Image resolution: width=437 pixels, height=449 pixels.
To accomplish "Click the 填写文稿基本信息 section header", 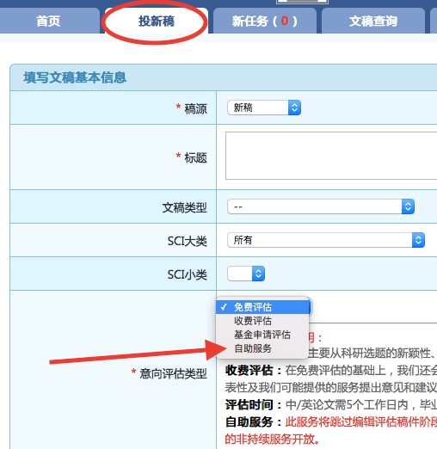I will [x=75, y=77].
